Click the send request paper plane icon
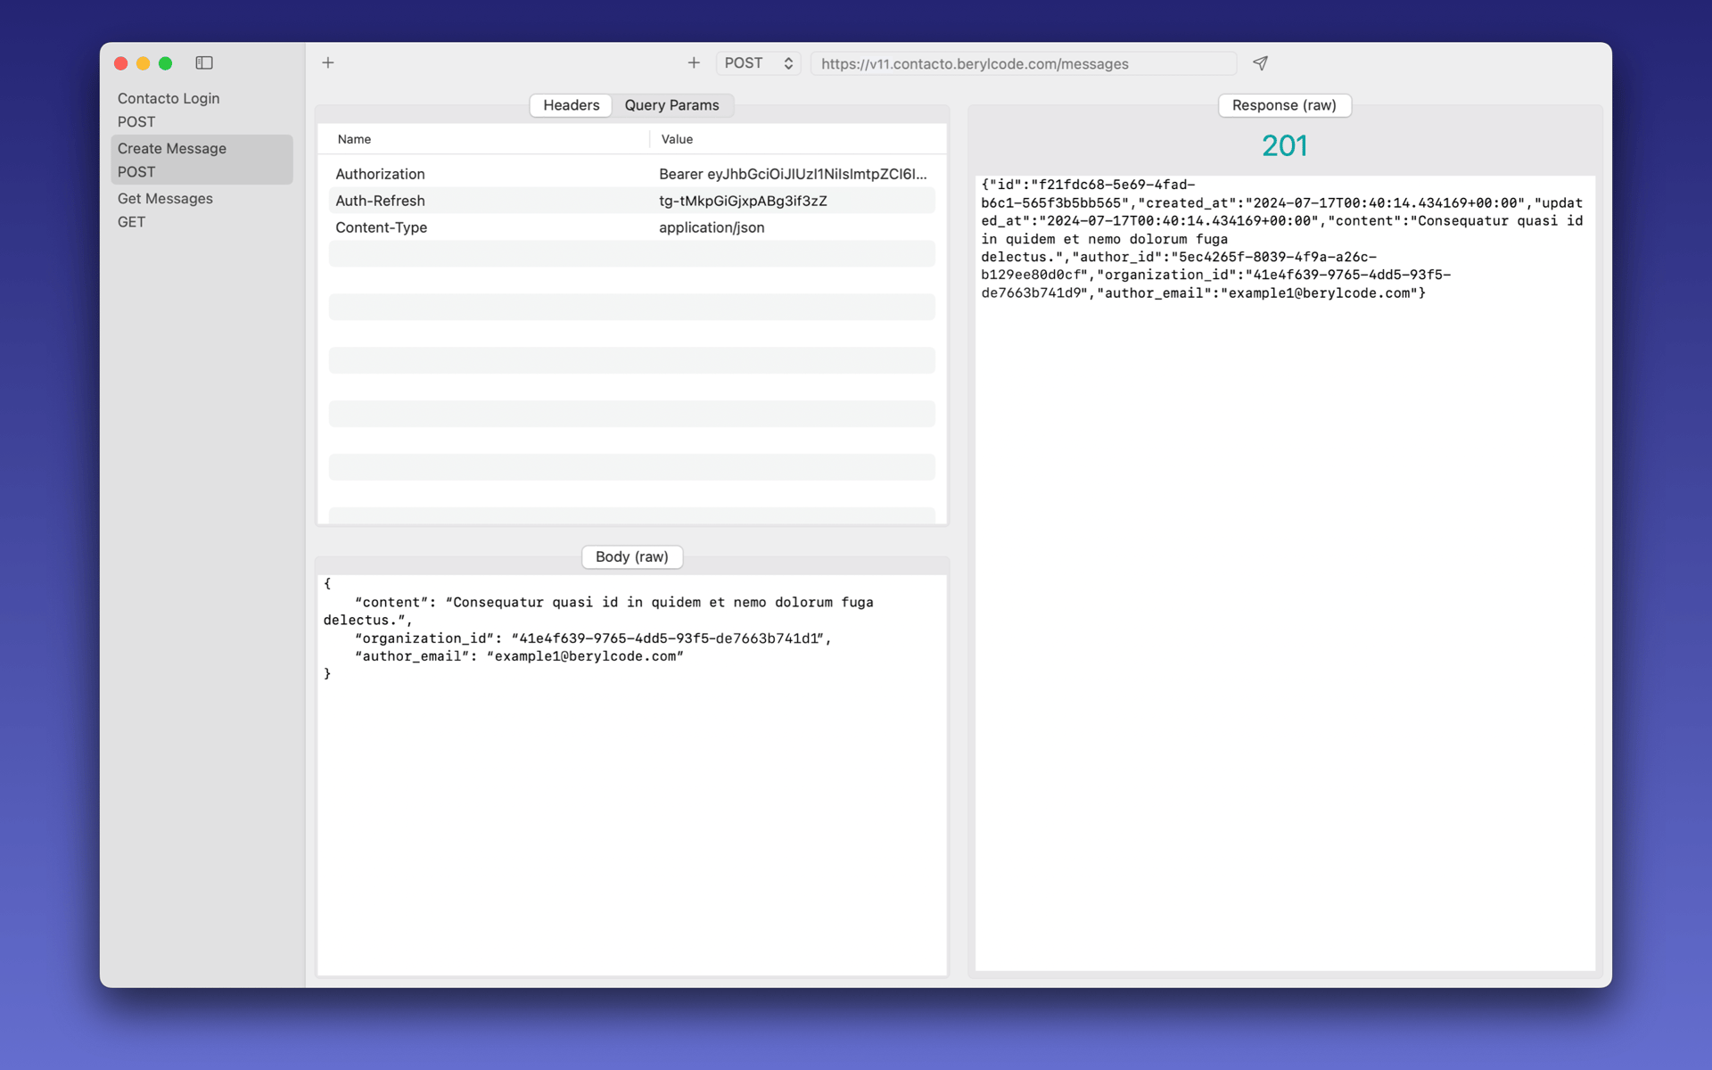This screenshot has height=1070, width=1712. (1260, 63)
